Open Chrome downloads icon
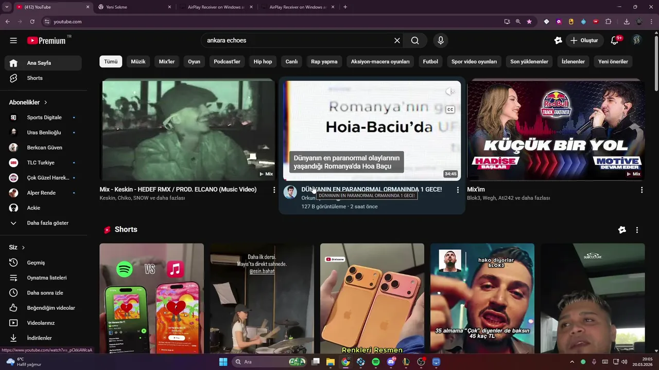The height and width of the screenshot is (370, 659). click(x=627, y=22)
